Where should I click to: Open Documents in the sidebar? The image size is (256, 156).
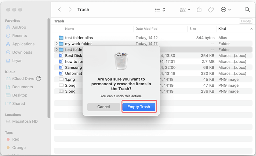coord(19,87)
